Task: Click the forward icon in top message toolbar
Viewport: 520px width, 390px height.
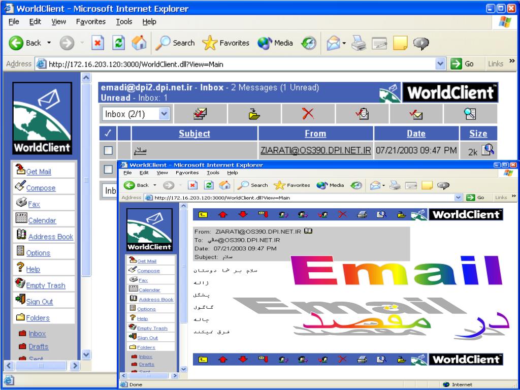Action: pos(322,215)
